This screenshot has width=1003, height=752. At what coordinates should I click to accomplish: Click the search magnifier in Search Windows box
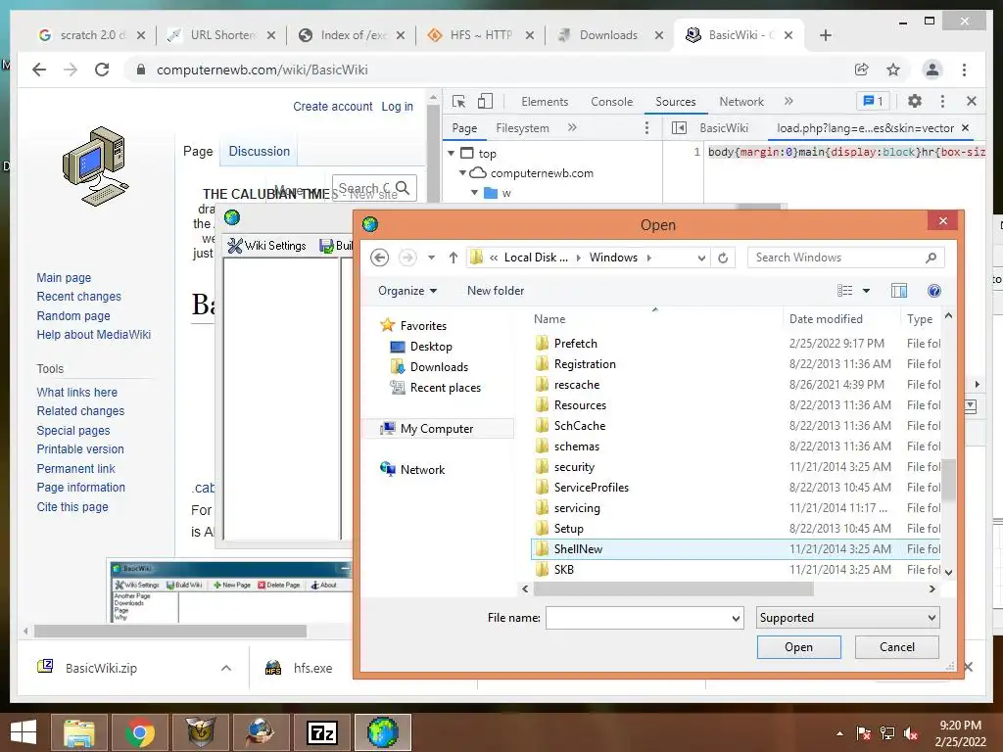[x=931, y=258]
